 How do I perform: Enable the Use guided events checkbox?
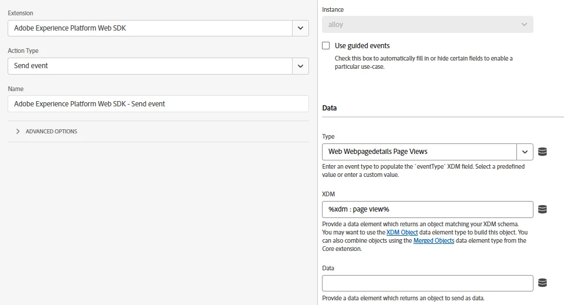(326, 46)
